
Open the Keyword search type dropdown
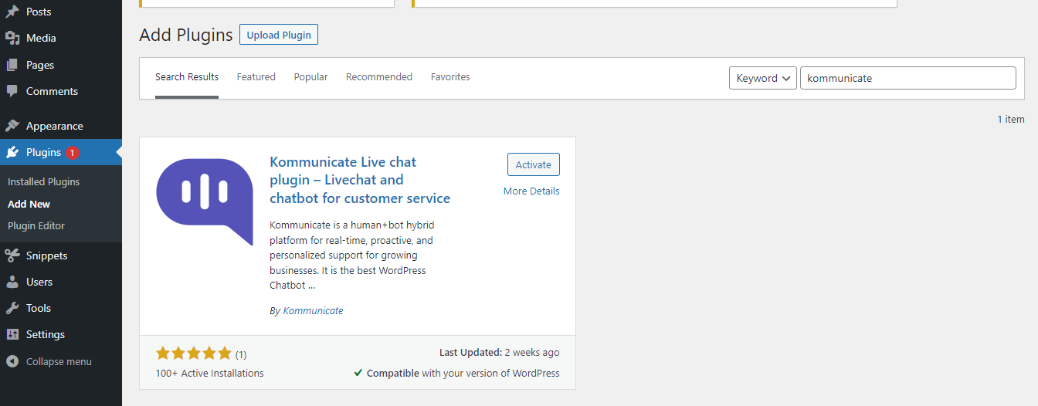pyautogui.click(x=762, y=78)
